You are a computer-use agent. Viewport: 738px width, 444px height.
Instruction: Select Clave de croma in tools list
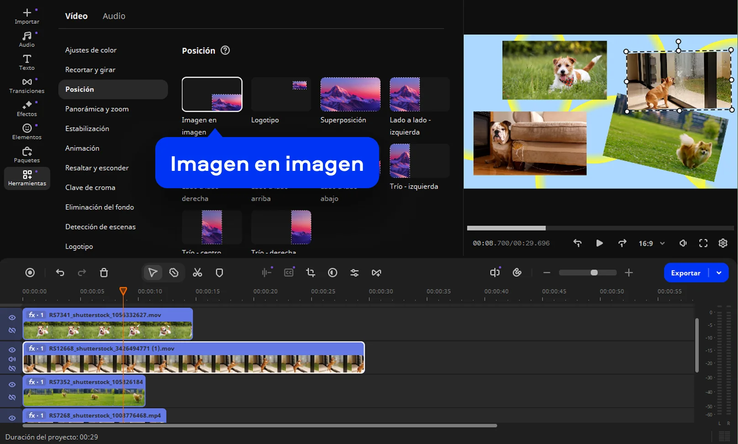pyautogui.click(x=90, y=187)
